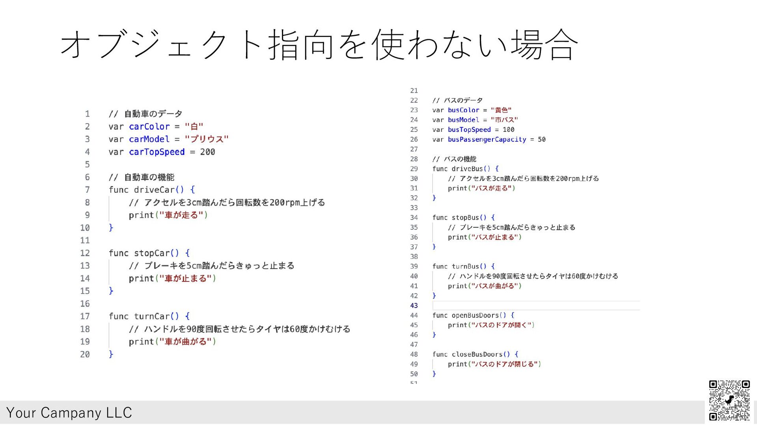757x425 pixels.
Task: Click the busColor variable on line 23
Action: click(x=463, y=110)
